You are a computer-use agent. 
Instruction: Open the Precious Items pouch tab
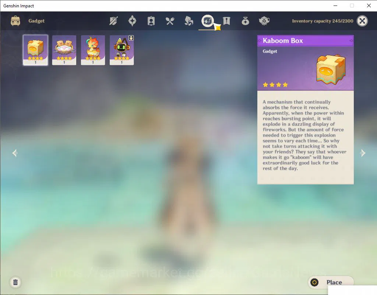tap(245, 21)
